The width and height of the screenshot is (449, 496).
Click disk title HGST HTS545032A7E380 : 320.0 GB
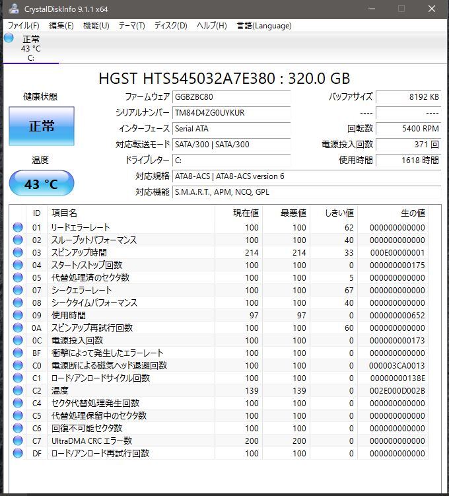(x=224, y=79)
